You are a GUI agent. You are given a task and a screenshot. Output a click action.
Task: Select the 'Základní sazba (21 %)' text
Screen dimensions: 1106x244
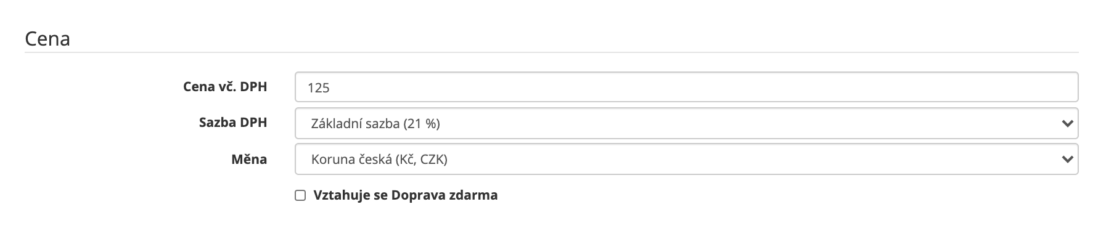375,124
